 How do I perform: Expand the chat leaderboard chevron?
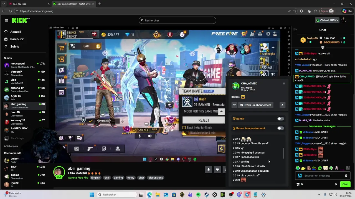coord(323,48)
